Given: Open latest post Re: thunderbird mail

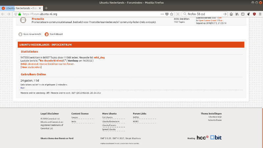Looking at the screenshot, I should click(52, 61).
